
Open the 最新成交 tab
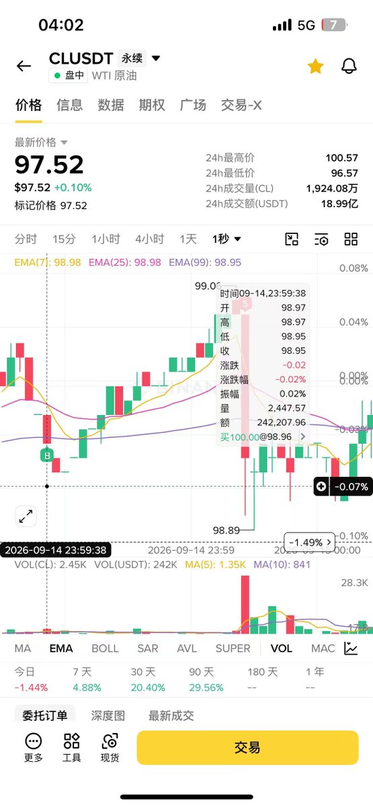click(171, 716)
